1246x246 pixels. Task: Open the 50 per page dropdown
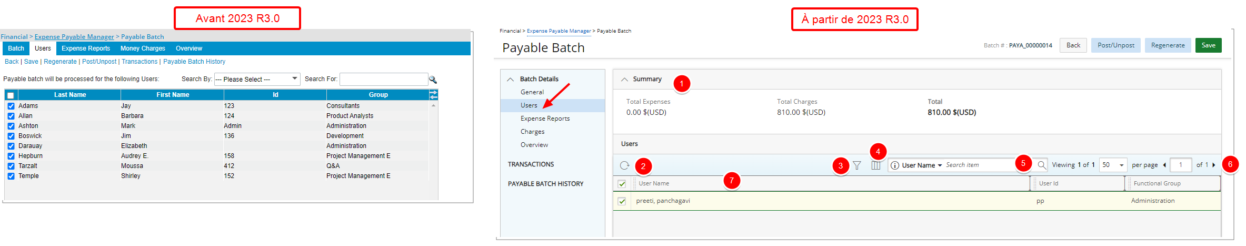coord(1113,165)
